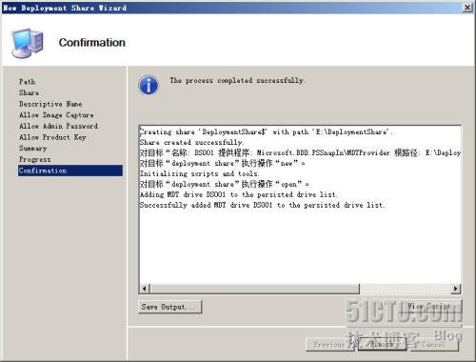Open the View Script button

click(x=429, y=307)
